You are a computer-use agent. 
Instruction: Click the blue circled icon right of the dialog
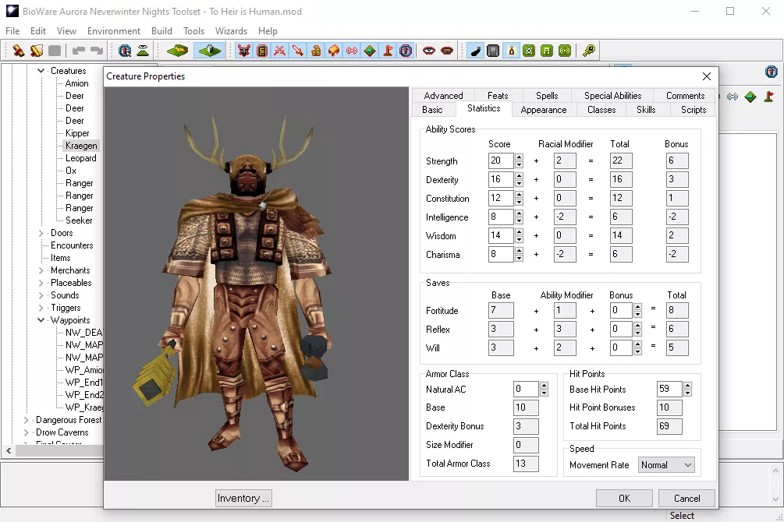point(772,72)
